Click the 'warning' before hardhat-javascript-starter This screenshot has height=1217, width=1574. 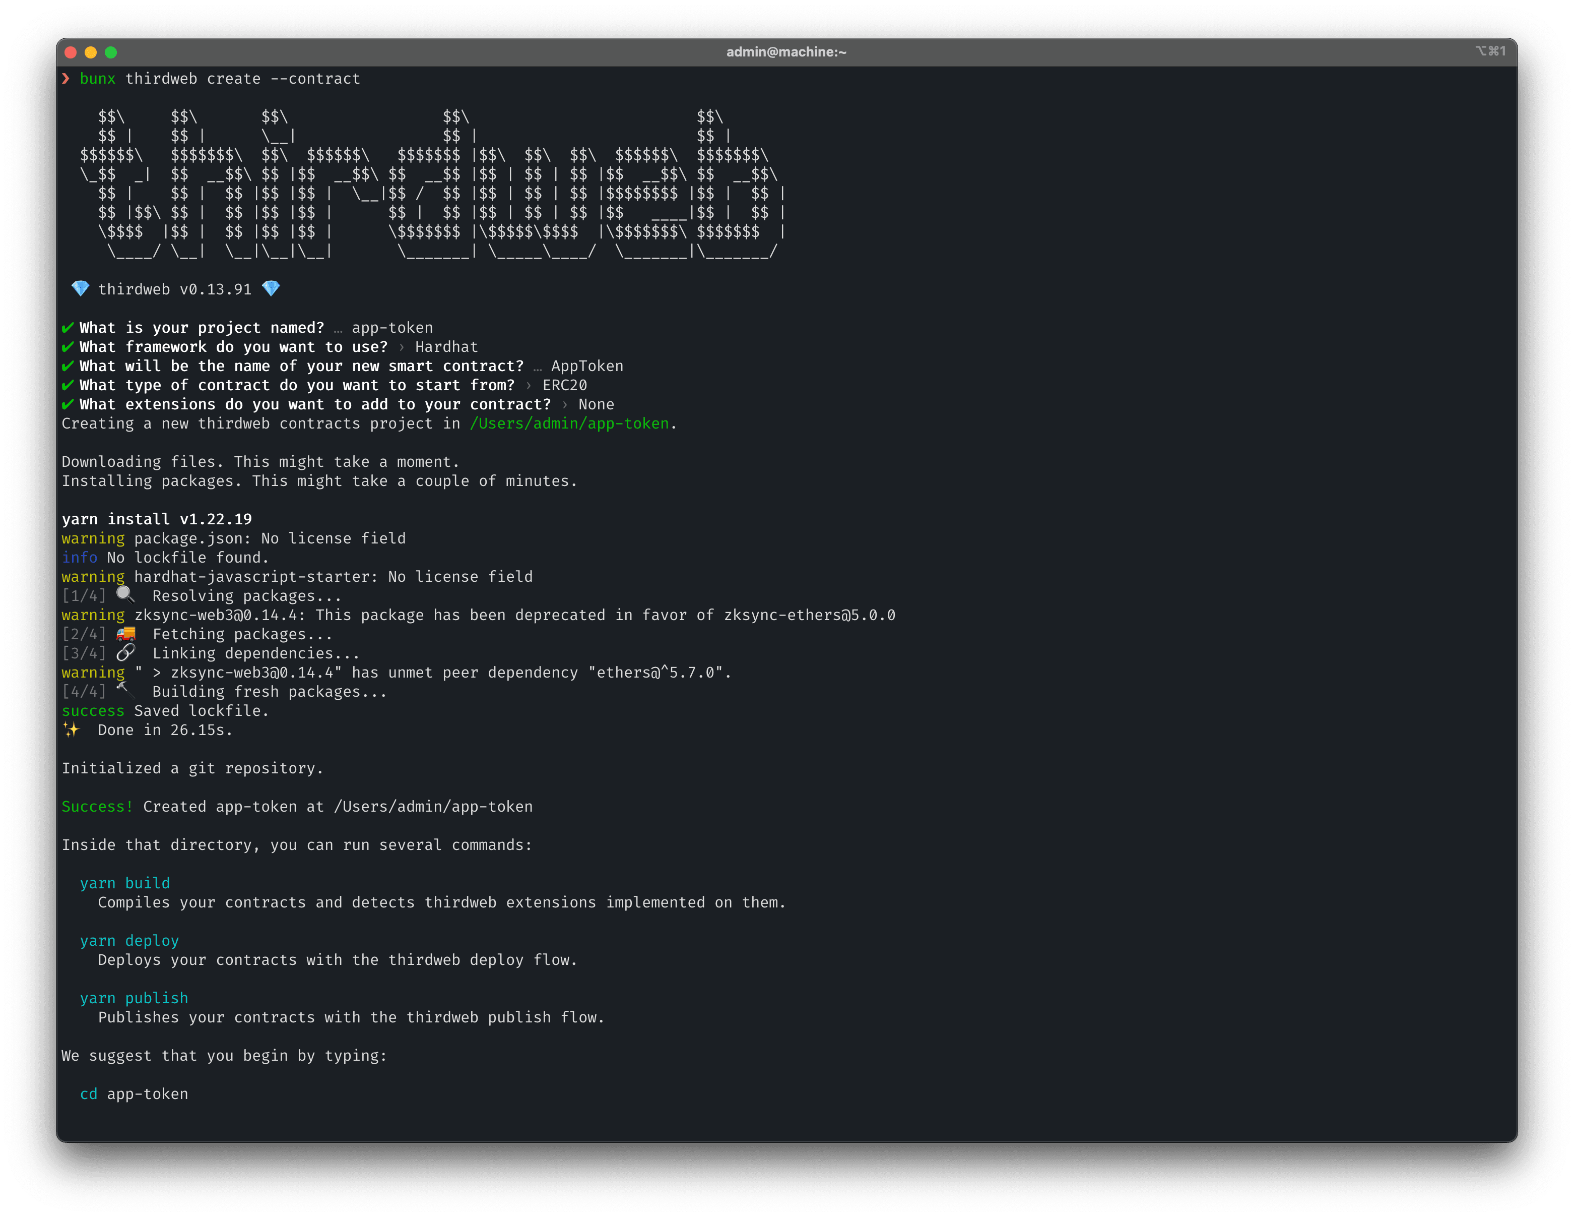tap(93, 577)
